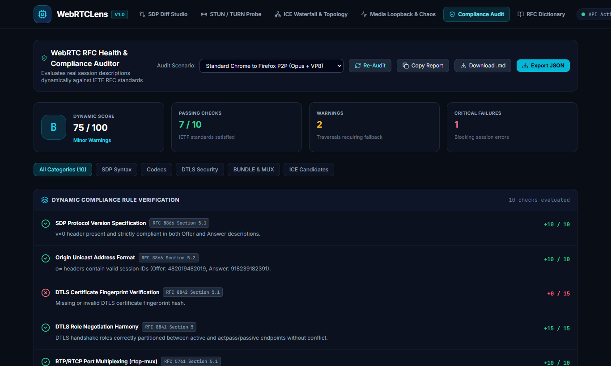Filter checks by ICE Candidates

pos(309,170)
